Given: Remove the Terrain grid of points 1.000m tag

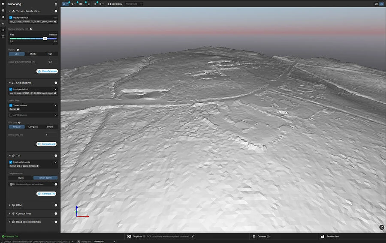Looking at the screenshot, I should [38, 166].
